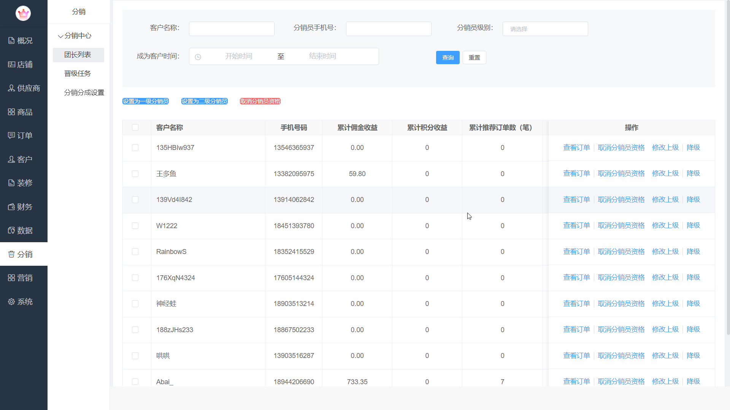The image size is (730, 410).
Task: Open 晋级任务 in the submenu
Action: click(x=78, y=74)
